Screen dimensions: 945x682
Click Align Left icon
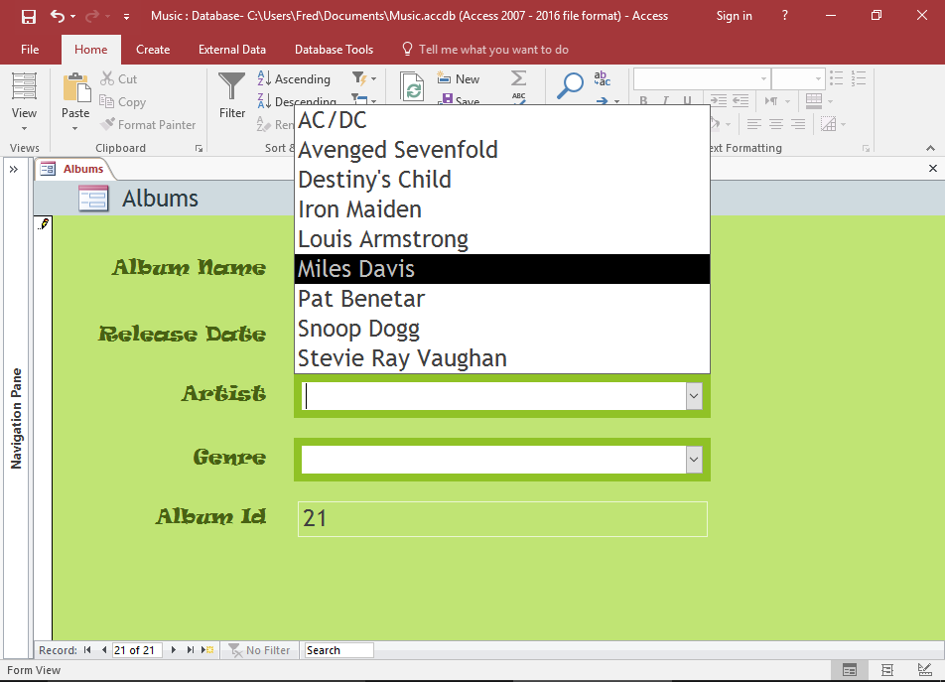click(754, 125)
